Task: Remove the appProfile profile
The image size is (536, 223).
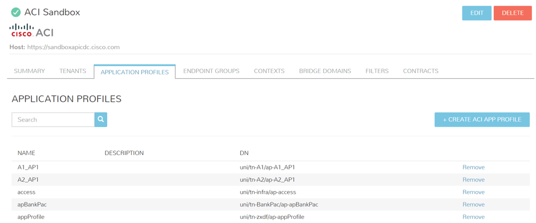Action: point(473,217)
